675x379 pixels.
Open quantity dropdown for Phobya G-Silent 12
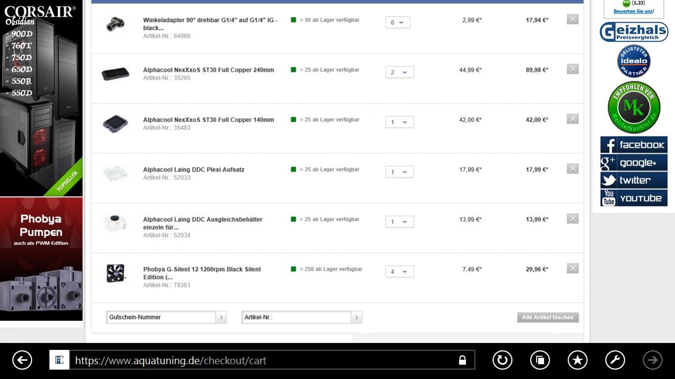pyautogui.click(x=399, y=271)
